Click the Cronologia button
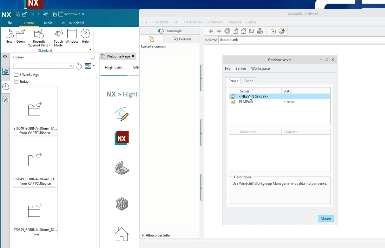Viewport: 385px width, 248px height. [x=170, y=31]
